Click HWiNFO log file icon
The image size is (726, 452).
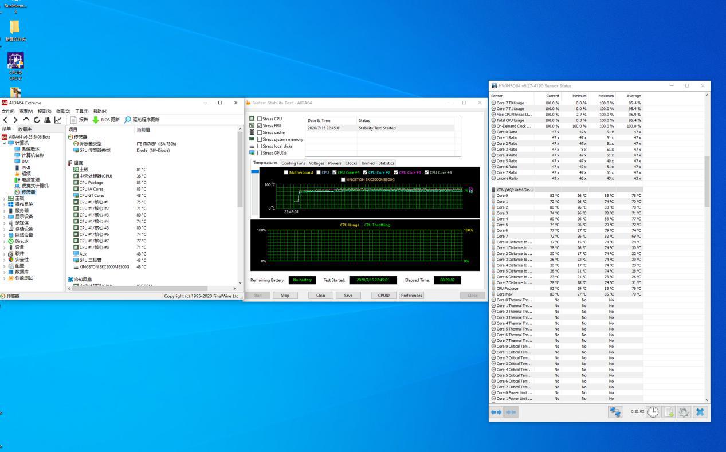[x=669, y=412]
